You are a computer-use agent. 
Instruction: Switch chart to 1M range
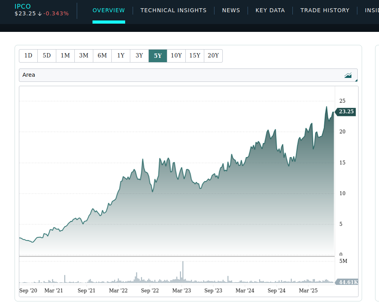point(65,56)
